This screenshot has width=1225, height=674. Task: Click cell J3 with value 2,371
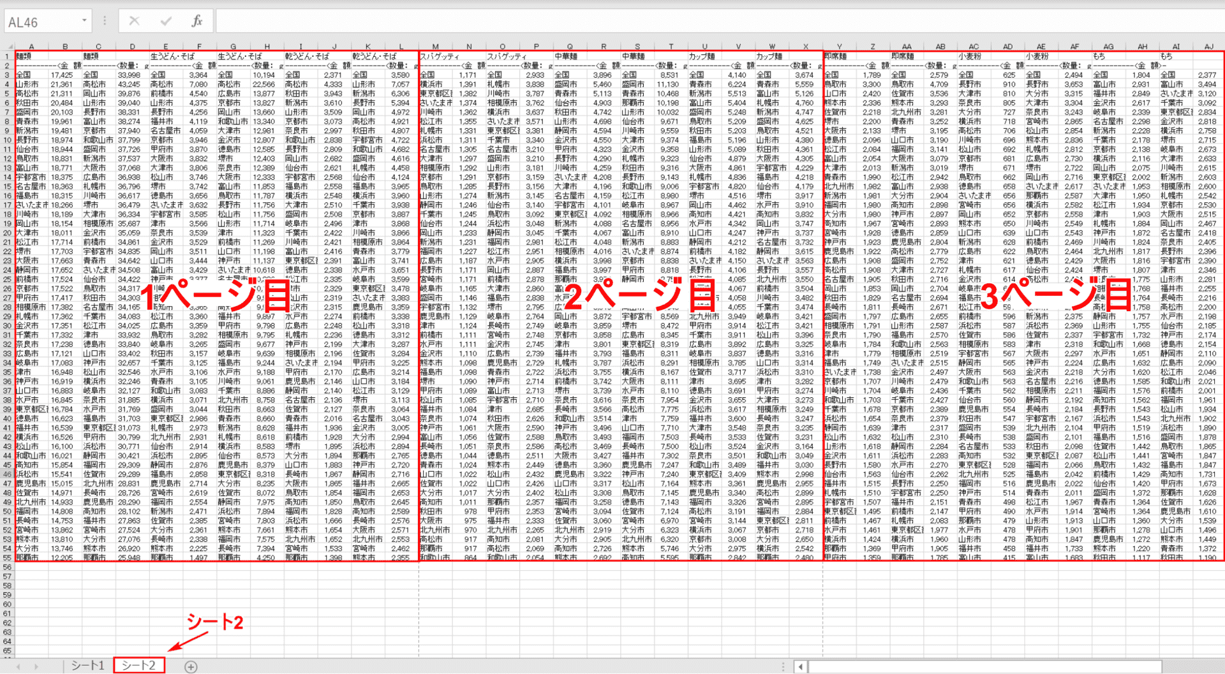(334, 75)
